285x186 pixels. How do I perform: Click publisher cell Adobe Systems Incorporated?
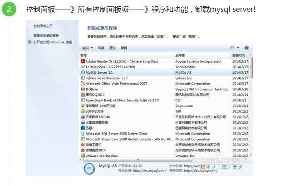[198, 61]
